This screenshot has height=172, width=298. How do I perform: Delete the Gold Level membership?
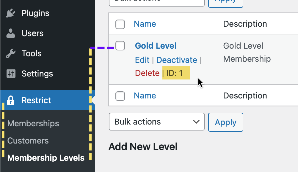tap(147, 73)
